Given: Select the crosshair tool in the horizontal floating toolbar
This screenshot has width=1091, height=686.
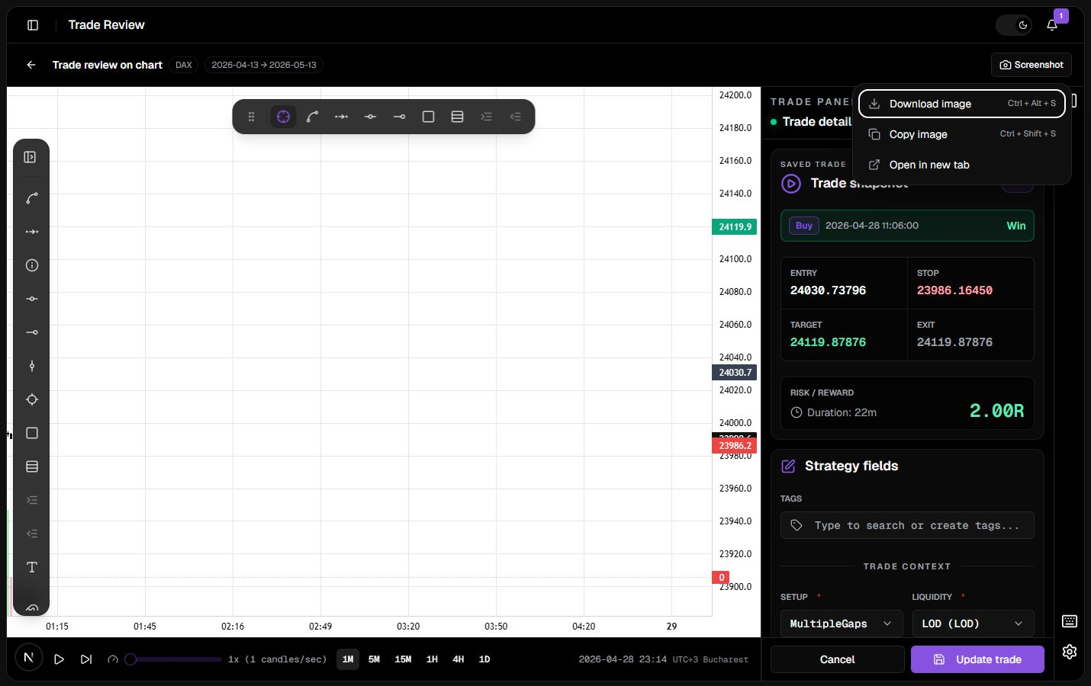Looking at the screenshot, I should [283, 117].
